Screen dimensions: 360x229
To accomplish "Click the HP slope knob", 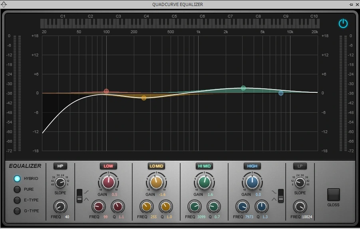I will (x=60, y=183).
